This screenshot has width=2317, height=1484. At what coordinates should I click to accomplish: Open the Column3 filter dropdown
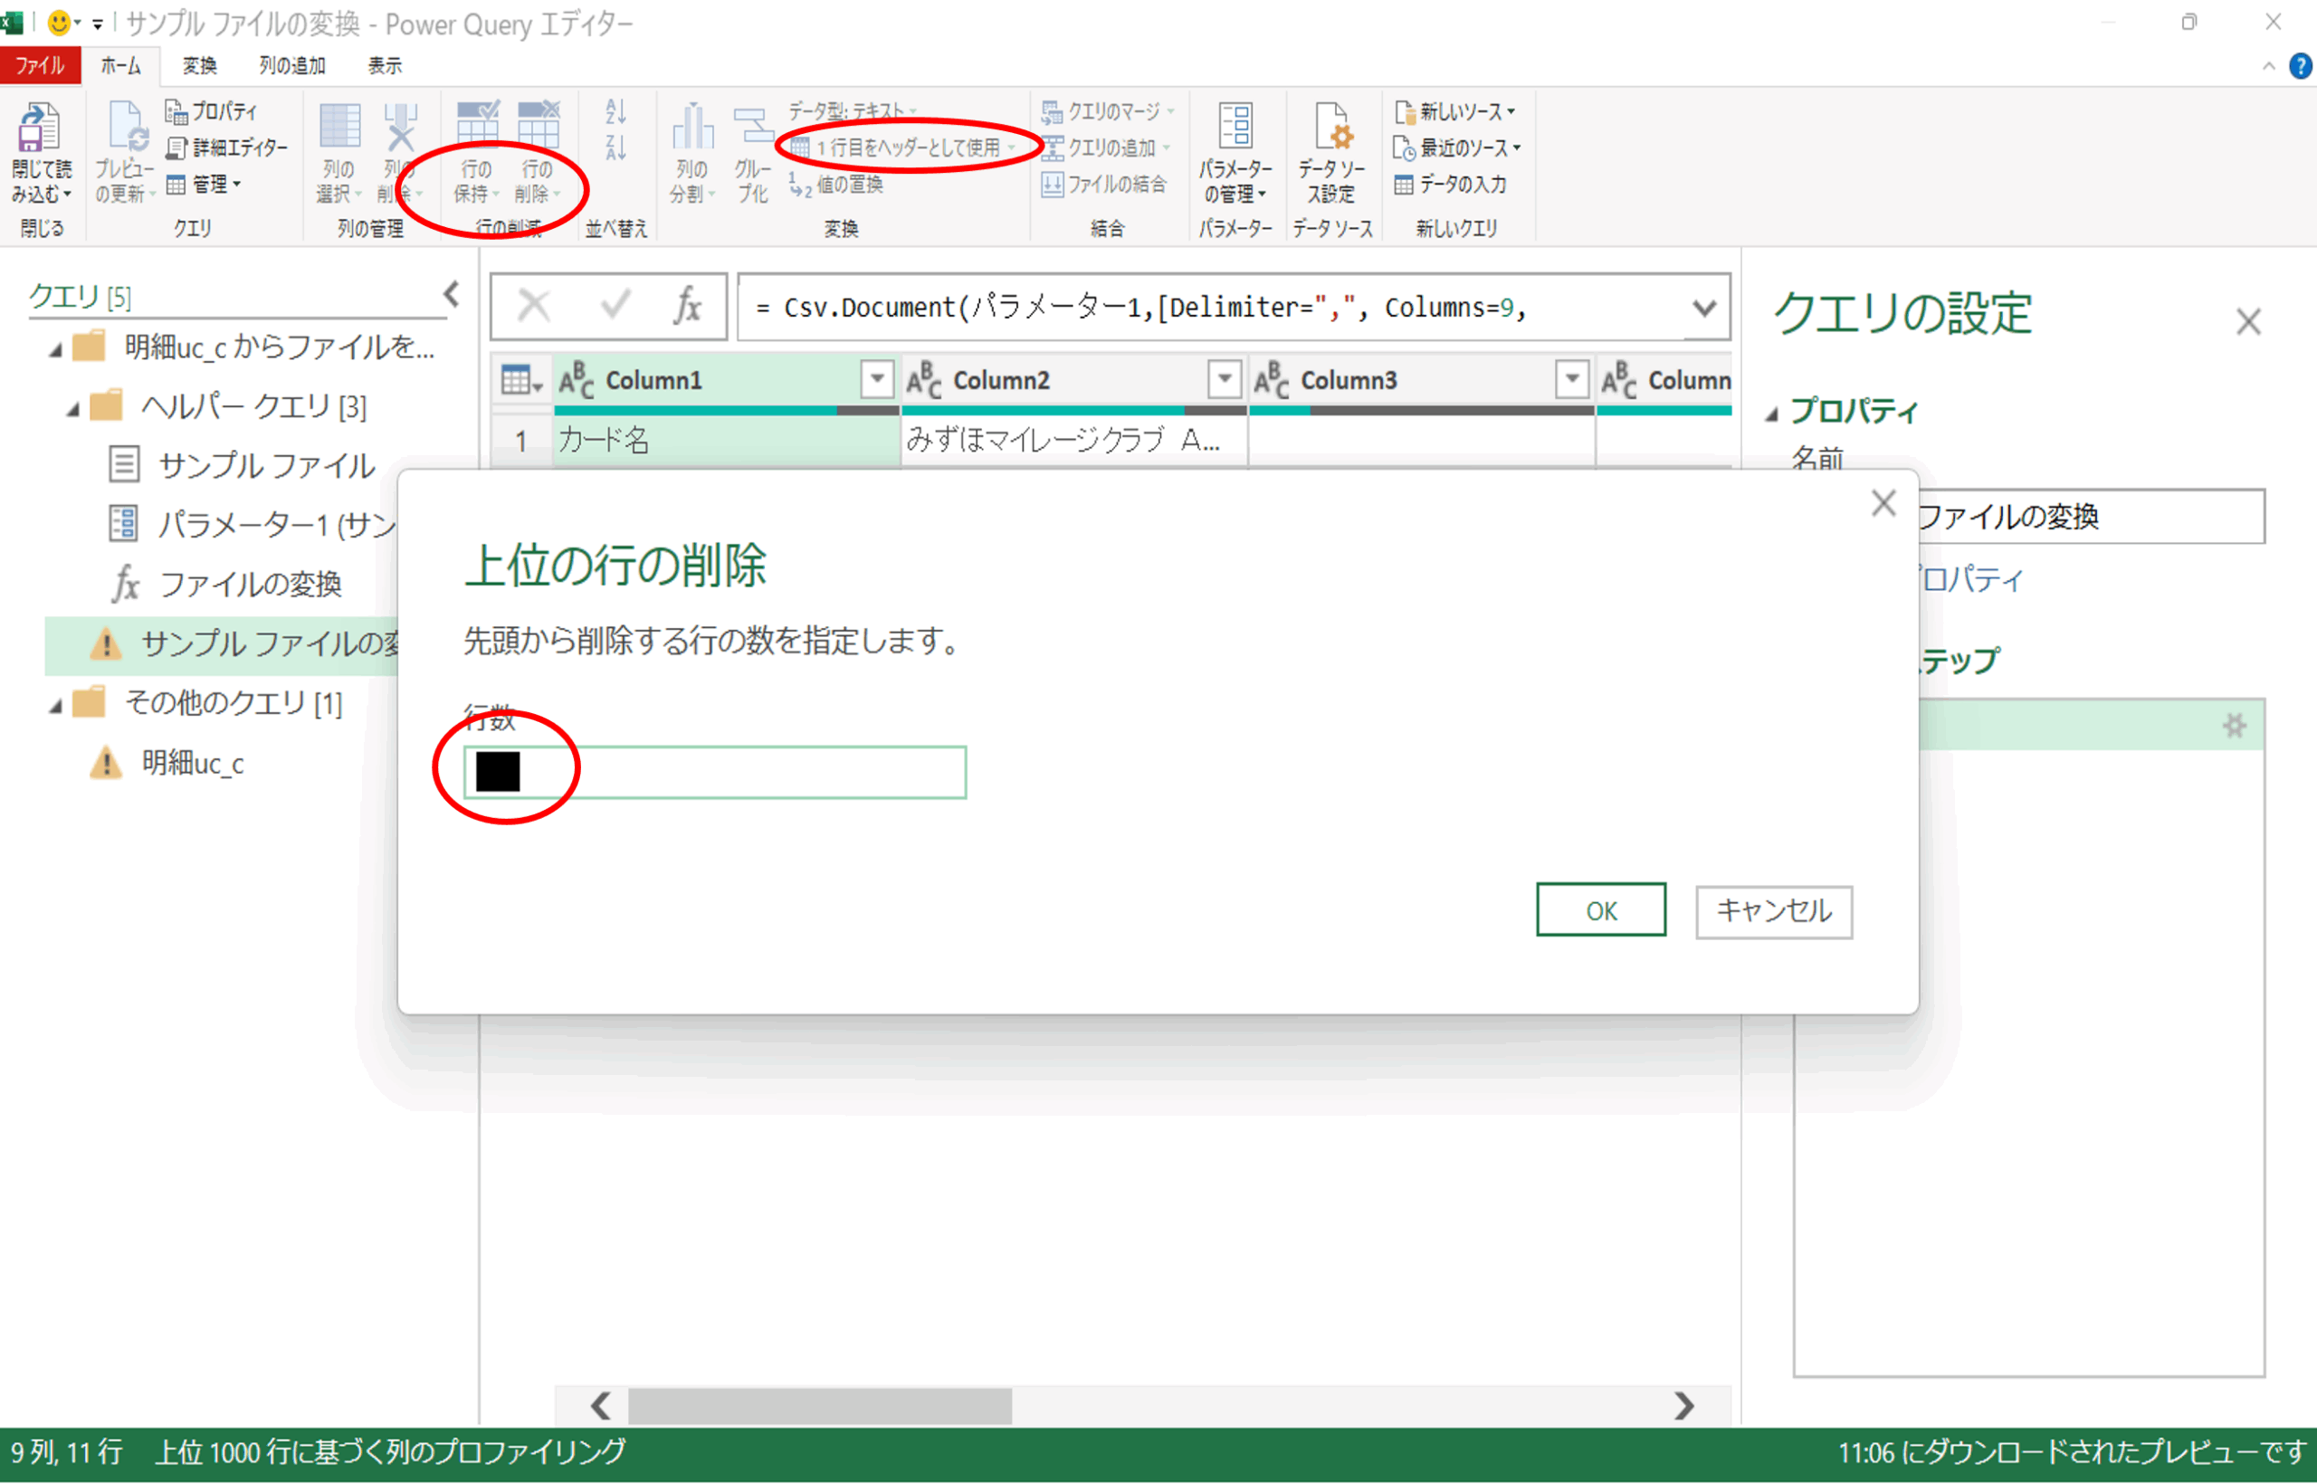click(x=1572, y=380)
